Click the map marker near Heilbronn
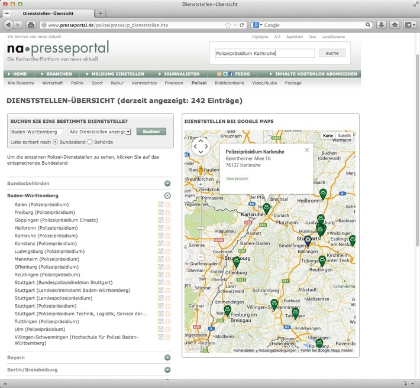The width and height of the screenshot is (420, 388). click(x=323, y=193)
